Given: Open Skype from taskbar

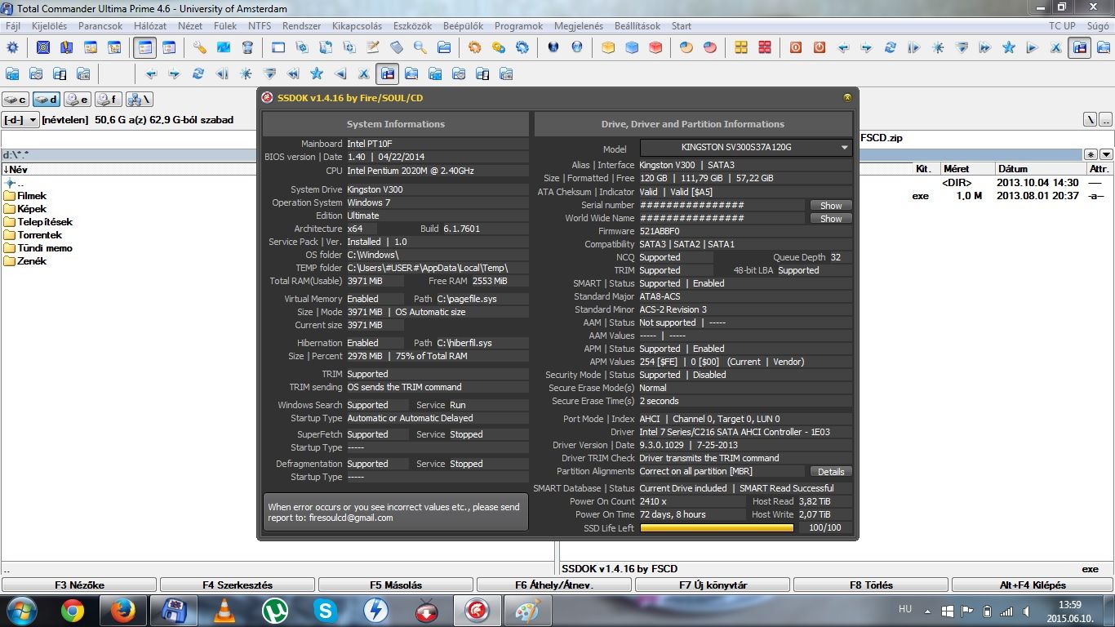Looking at the screenshot, I should pos(325,610).
